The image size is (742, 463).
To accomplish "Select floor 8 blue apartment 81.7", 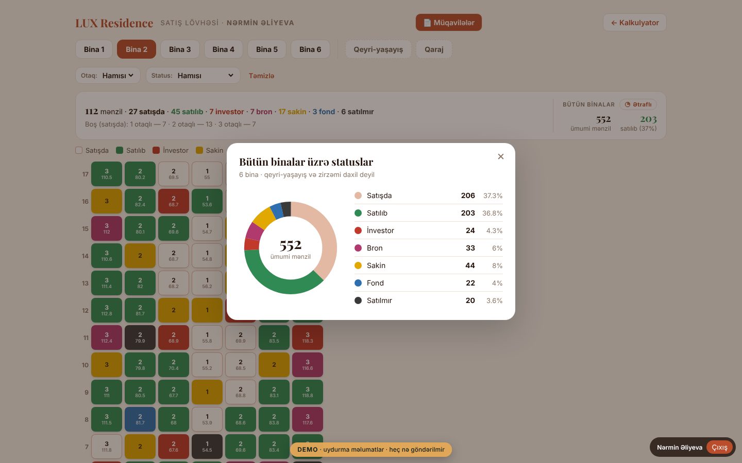I will pos(140,419).
